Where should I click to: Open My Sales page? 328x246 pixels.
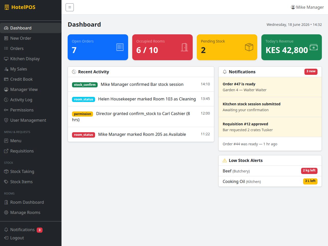pos(31,69)
